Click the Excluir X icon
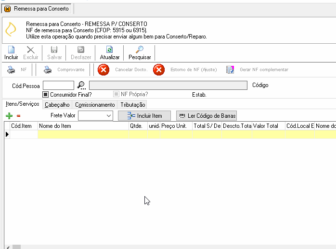Image resolution: width=336 pixels, height=249 pixels. tap(31, 50)
